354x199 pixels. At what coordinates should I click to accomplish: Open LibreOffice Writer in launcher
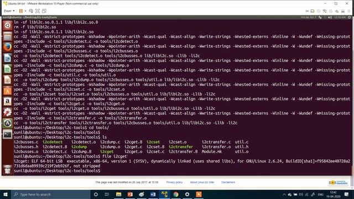(7, 58)
